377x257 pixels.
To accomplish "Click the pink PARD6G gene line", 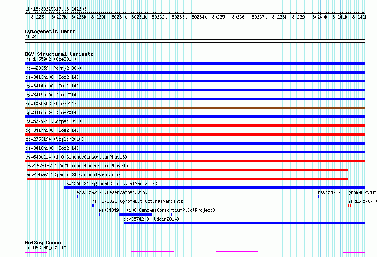I will click(x=195, y=252).
